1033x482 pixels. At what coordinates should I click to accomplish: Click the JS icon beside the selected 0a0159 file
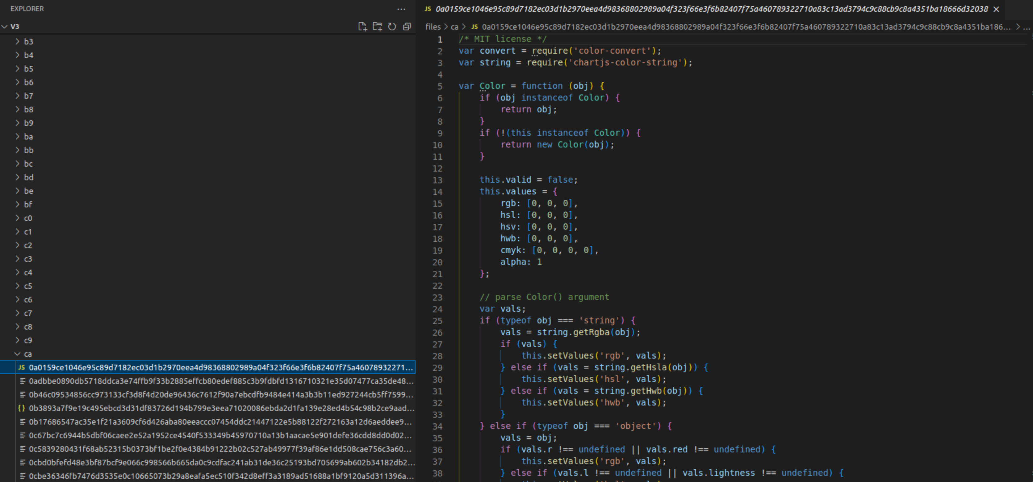(x=21, y=367)
